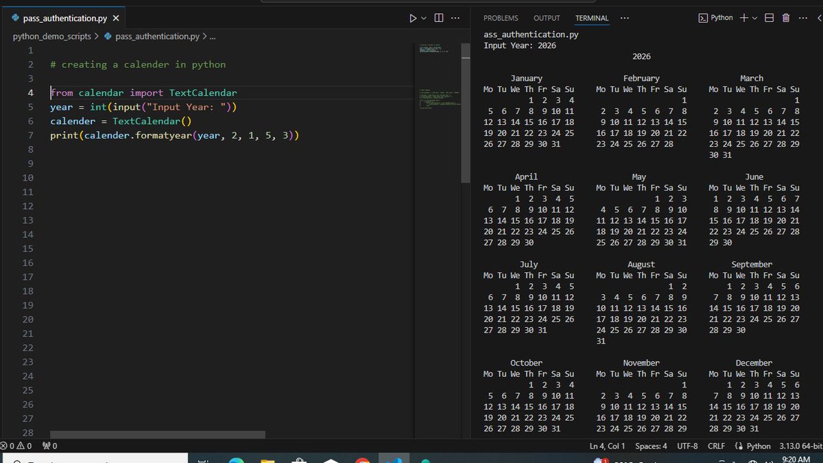The height and width of the screenshot is (463, 823).
Task: Click the 'January' heading in terminal
Action: coord(527,78)
